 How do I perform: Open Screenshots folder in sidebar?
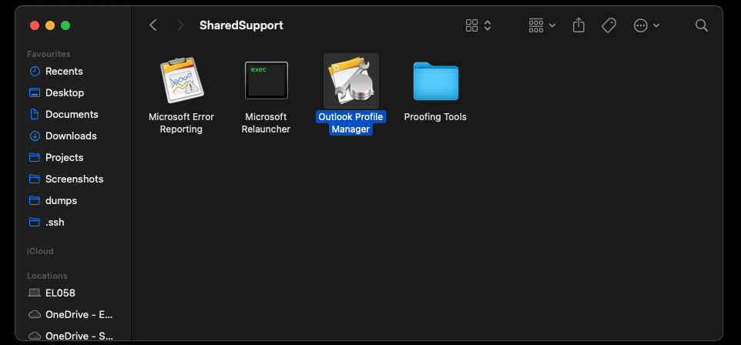pos(74,179)
